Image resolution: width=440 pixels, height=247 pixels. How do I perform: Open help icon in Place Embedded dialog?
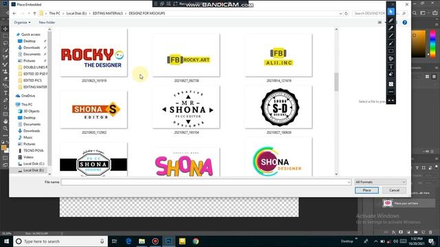405,23
